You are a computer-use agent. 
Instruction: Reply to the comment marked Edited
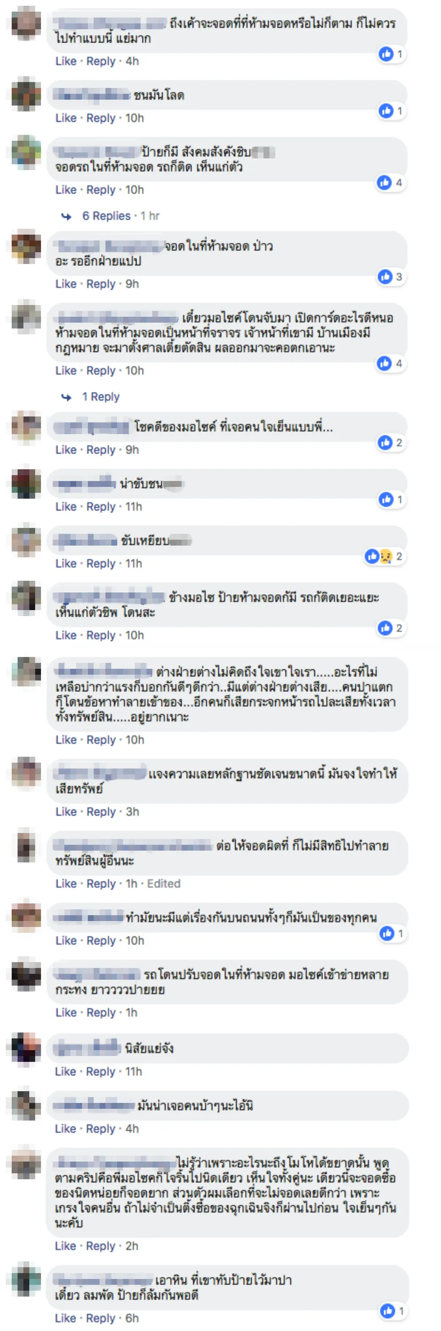click(101, 884)
